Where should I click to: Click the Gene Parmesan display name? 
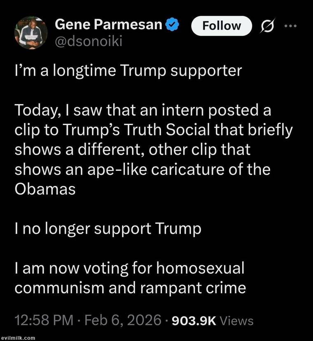[x=108, y=25]
